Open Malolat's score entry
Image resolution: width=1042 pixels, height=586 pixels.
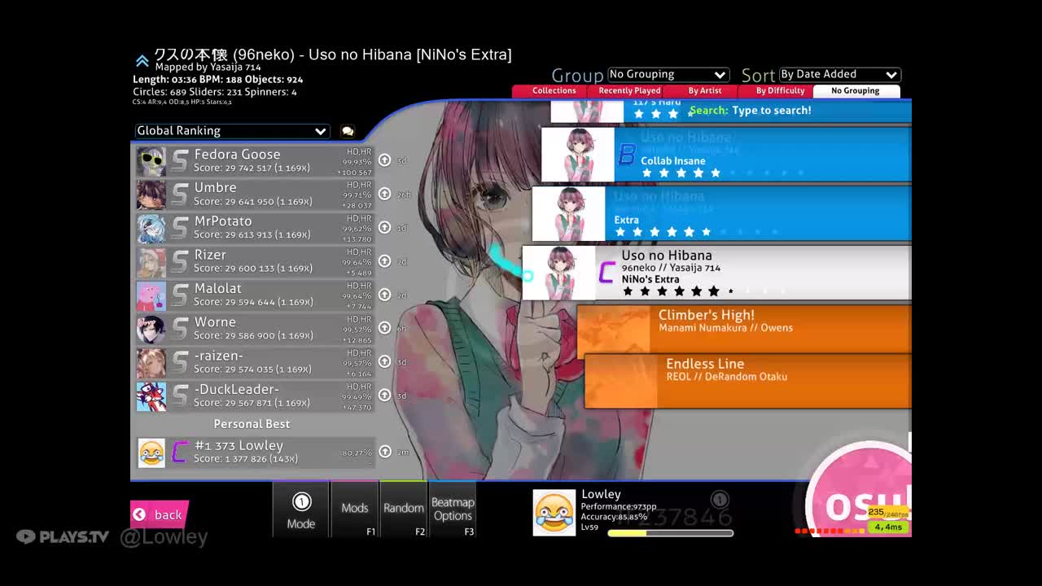(x=253, y=295)
